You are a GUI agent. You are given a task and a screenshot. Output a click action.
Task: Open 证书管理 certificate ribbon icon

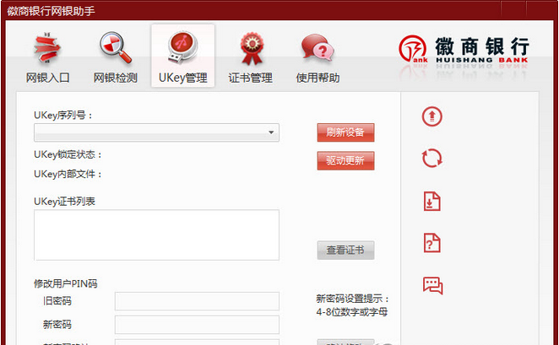coord(250,49)
